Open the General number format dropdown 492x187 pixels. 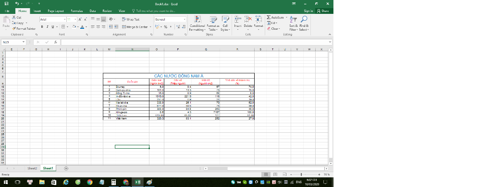[184, 20]
